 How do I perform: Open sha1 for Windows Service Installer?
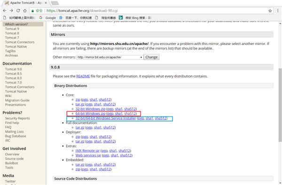click(x=149, y=118)
